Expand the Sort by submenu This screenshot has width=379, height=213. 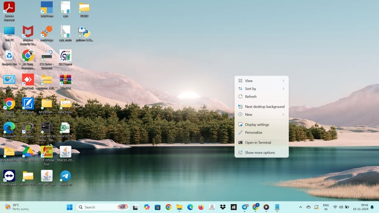[262, 89]
